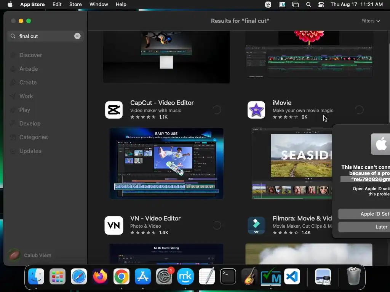Screen dimensions: 390x292
Task: Launch GarageBand from the Dock
Action: 249,276
